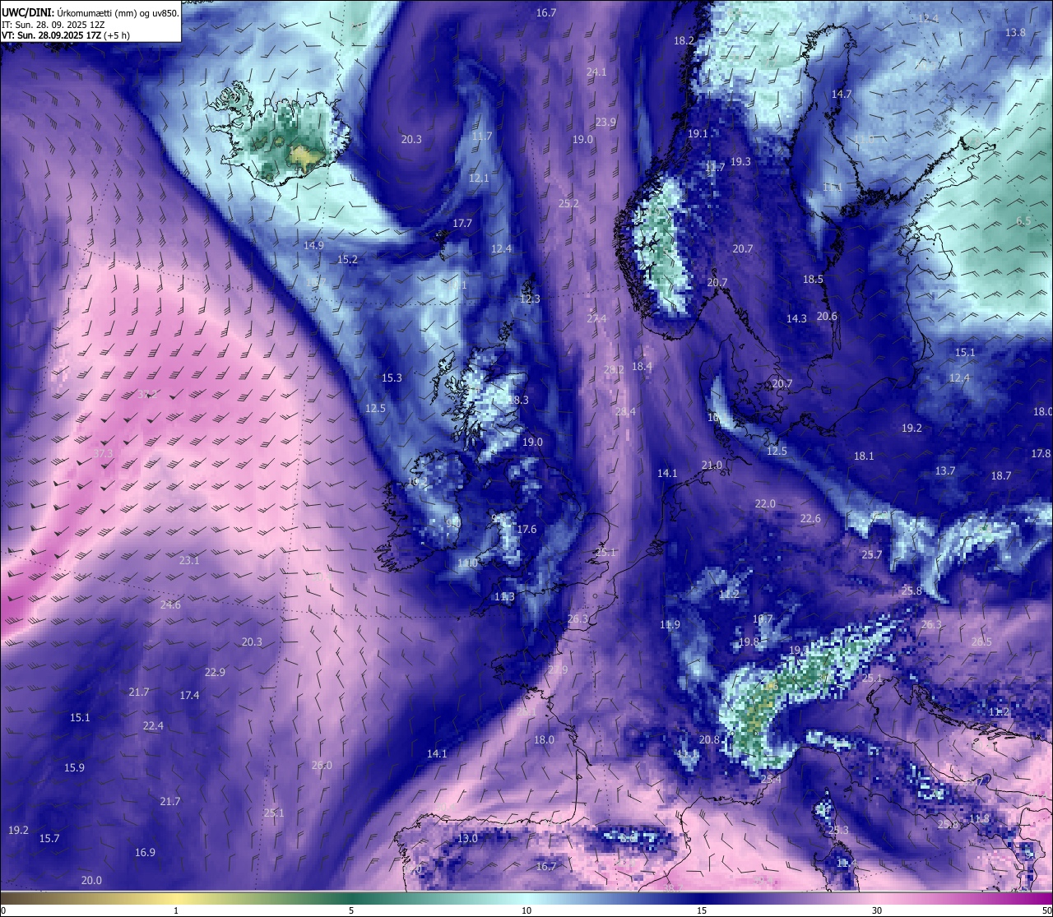Click the '25.2' value label
Image resolution: width=1053 pixels, height=917 pixels.
[x=568, y=203]
